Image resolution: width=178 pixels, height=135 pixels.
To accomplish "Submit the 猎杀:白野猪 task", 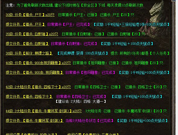I will point(27,44).
